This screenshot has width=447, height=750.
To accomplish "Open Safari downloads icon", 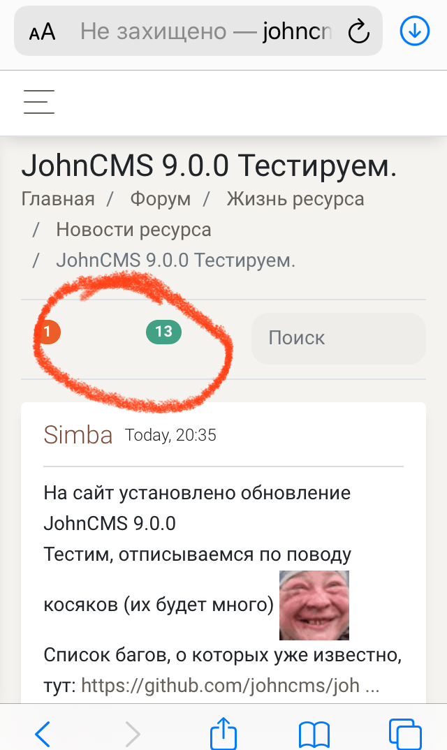I will click(x=414, y=31).
